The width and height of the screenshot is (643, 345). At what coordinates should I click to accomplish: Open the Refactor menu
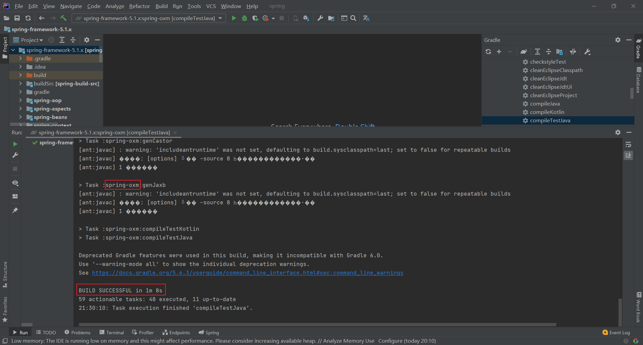coord(139,6)
